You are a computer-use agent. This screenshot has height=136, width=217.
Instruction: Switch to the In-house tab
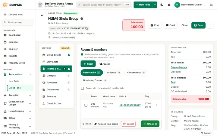tap(113, 73)
